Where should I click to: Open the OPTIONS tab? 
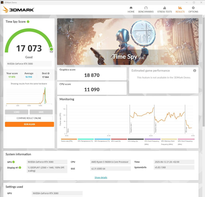(193, 10)
